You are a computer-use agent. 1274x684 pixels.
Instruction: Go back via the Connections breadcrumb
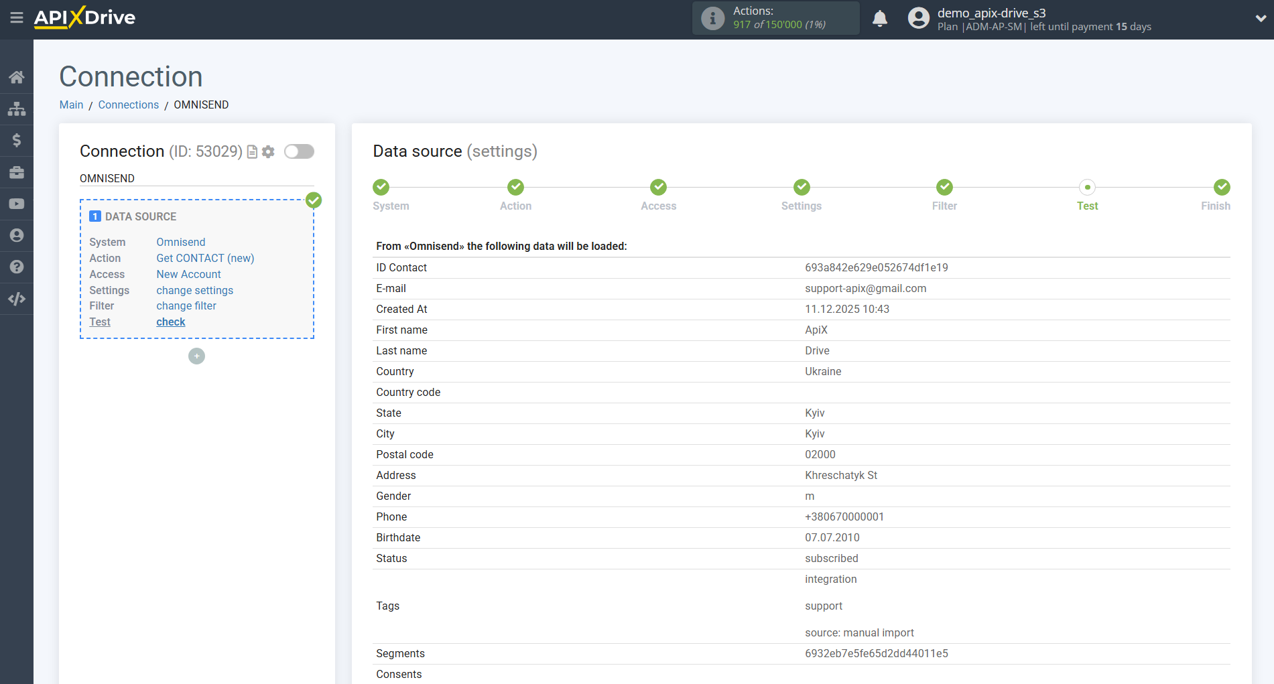pyautogui.click(x=128, y=105)
